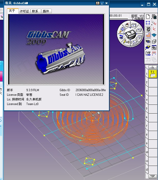Click the blue stock bounding rectangle icon

(x=148, y=23)
